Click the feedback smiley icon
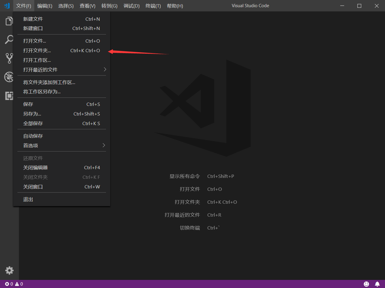Screen dimensions: 385x288 click(x=366, y=284)
